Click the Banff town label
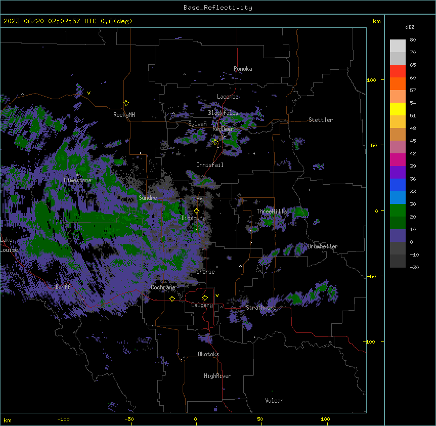The height and width of the screenshot is (426, 436). coord(63,287)
